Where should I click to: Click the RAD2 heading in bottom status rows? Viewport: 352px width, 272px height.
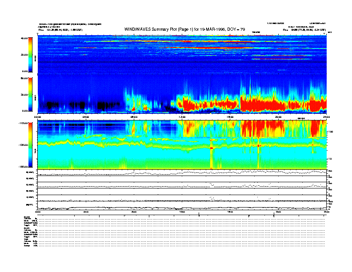point(27,217)
